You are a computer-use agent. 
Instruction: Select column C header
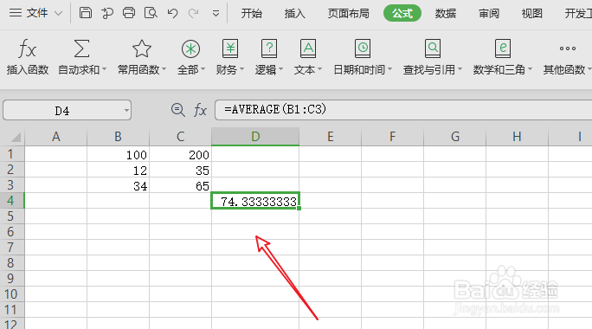click(x=181, y=136)
